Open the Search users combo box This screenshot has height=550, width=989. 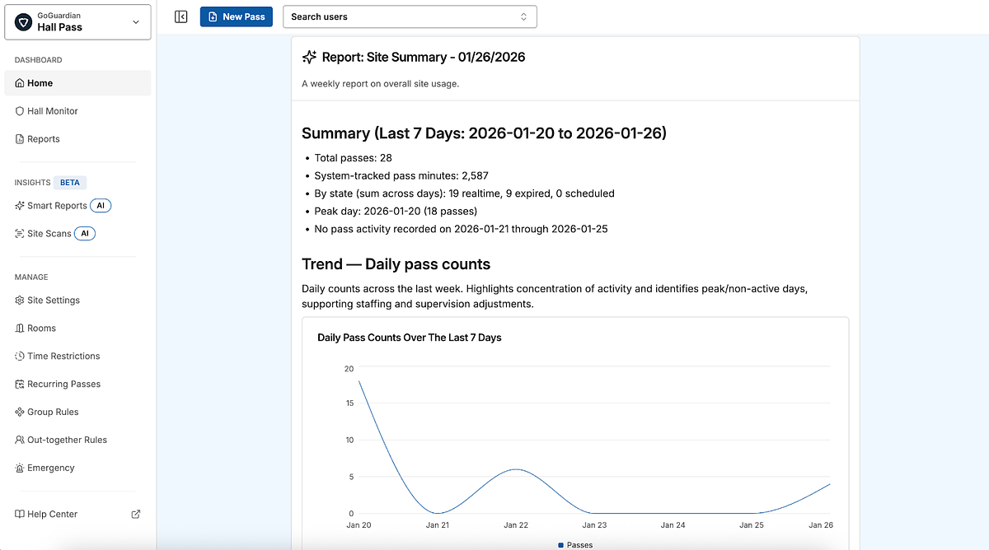click(x=404, y=16)
